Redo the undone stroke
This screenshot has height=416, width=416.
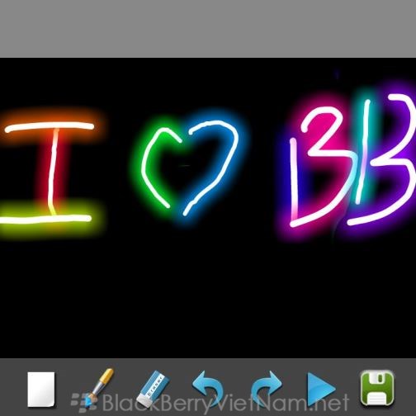pyautogui.click(x=267, y=386)
